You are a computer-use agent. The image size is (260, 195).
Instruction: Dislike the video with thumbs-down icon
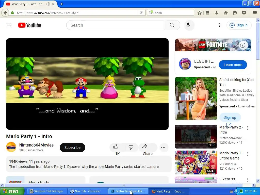131,147
